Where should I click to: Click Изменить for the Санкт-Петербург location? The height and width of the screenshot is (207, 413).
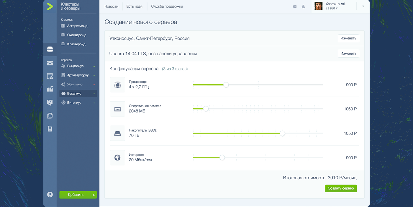pos(348,38)
